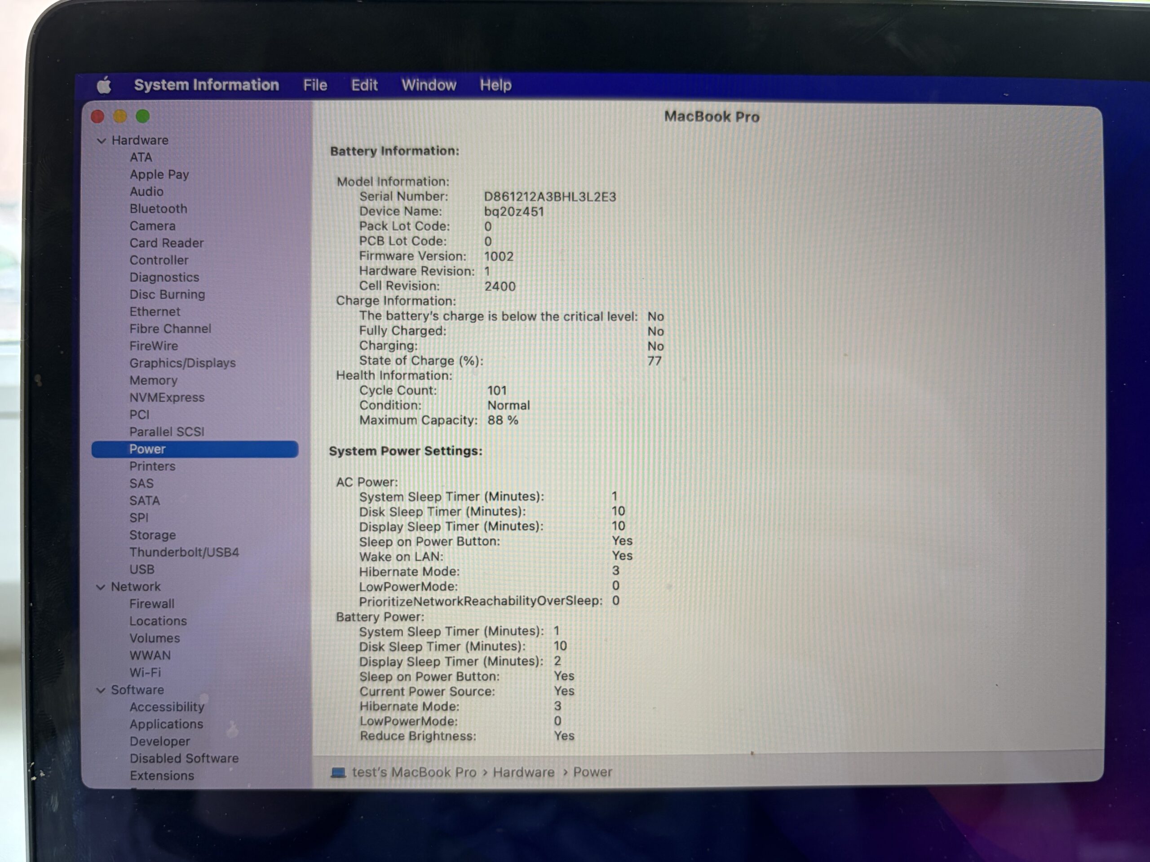The image size is (1150, 862).
Task: Collapse the Network section chevron
Action: [101, 587]
